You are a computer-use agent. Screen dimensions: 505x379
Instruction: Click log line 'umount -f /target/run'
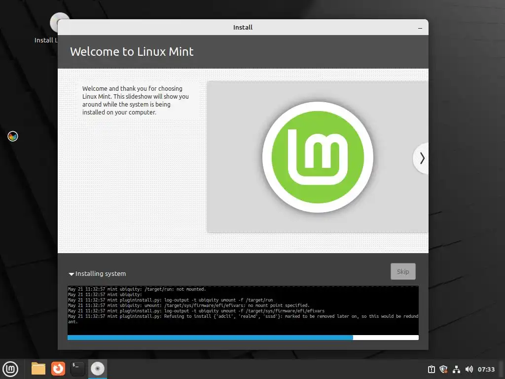pyautogui.click(x=170, y=300)
